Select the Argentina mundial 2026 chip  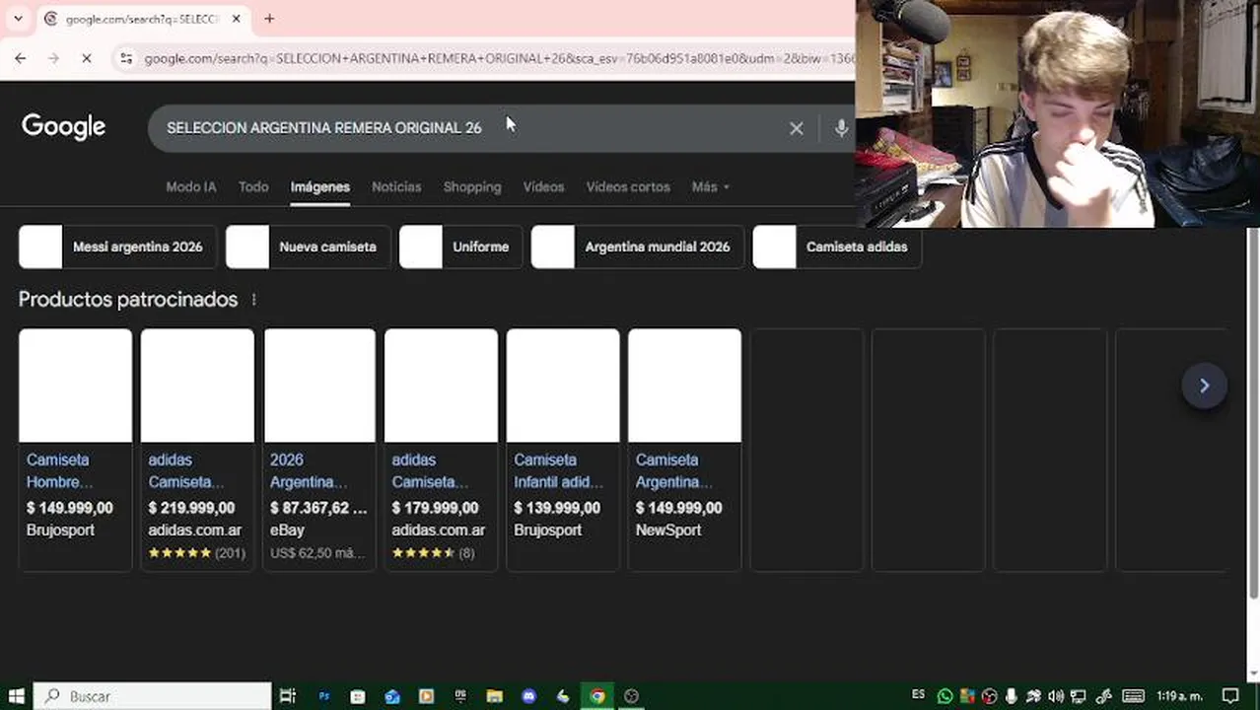coord(637,247)
